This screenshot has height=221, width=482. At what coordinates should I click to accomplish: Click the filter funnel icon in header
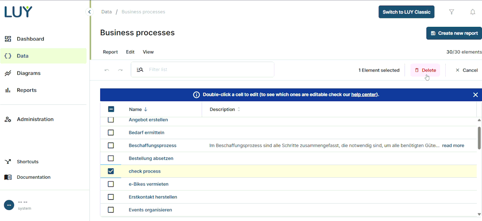(451, 12)
